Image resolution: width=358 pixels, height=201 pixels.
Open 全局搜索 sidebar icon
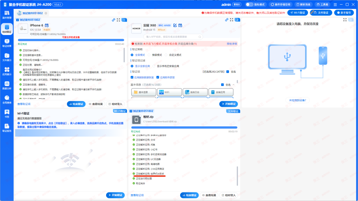point(7,99)
